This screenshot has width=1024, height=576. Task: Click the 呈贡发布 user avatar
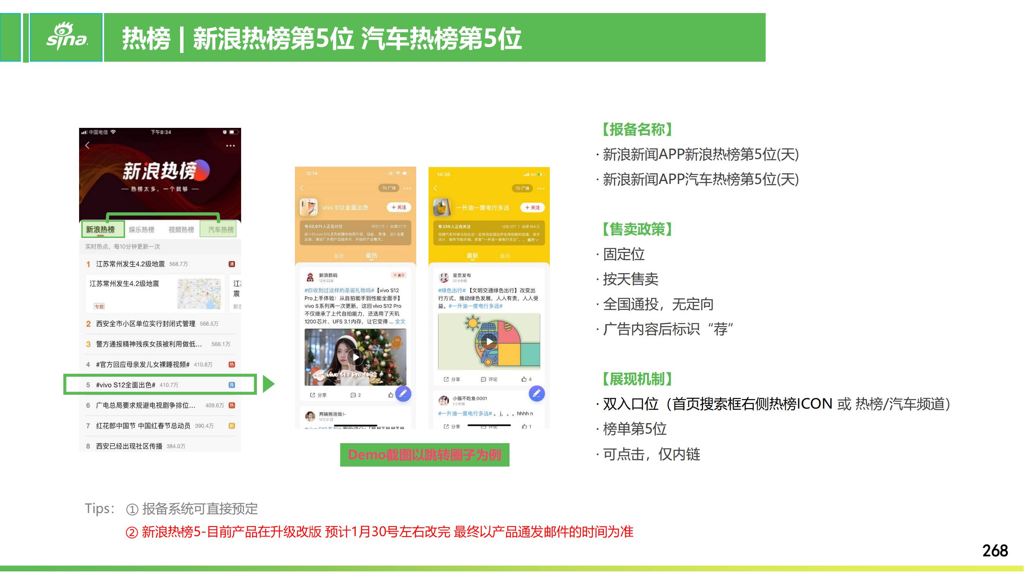tap(443, 277)
